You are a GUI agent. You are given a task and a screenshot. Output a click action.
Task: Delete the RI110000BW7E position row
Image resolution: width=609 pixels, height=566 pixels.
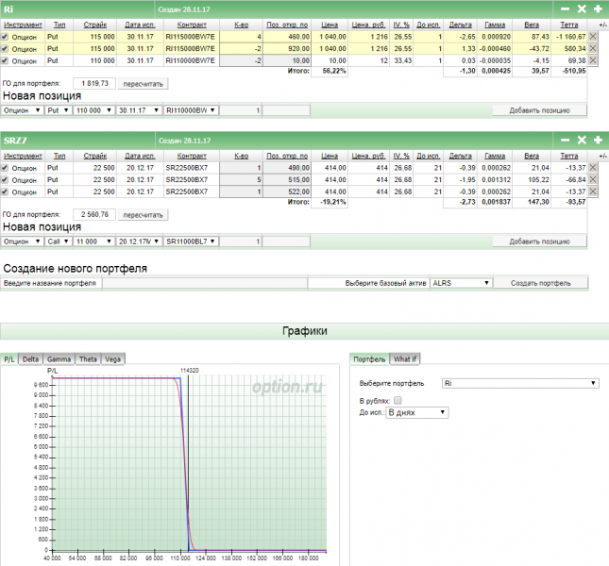point(593,60)
